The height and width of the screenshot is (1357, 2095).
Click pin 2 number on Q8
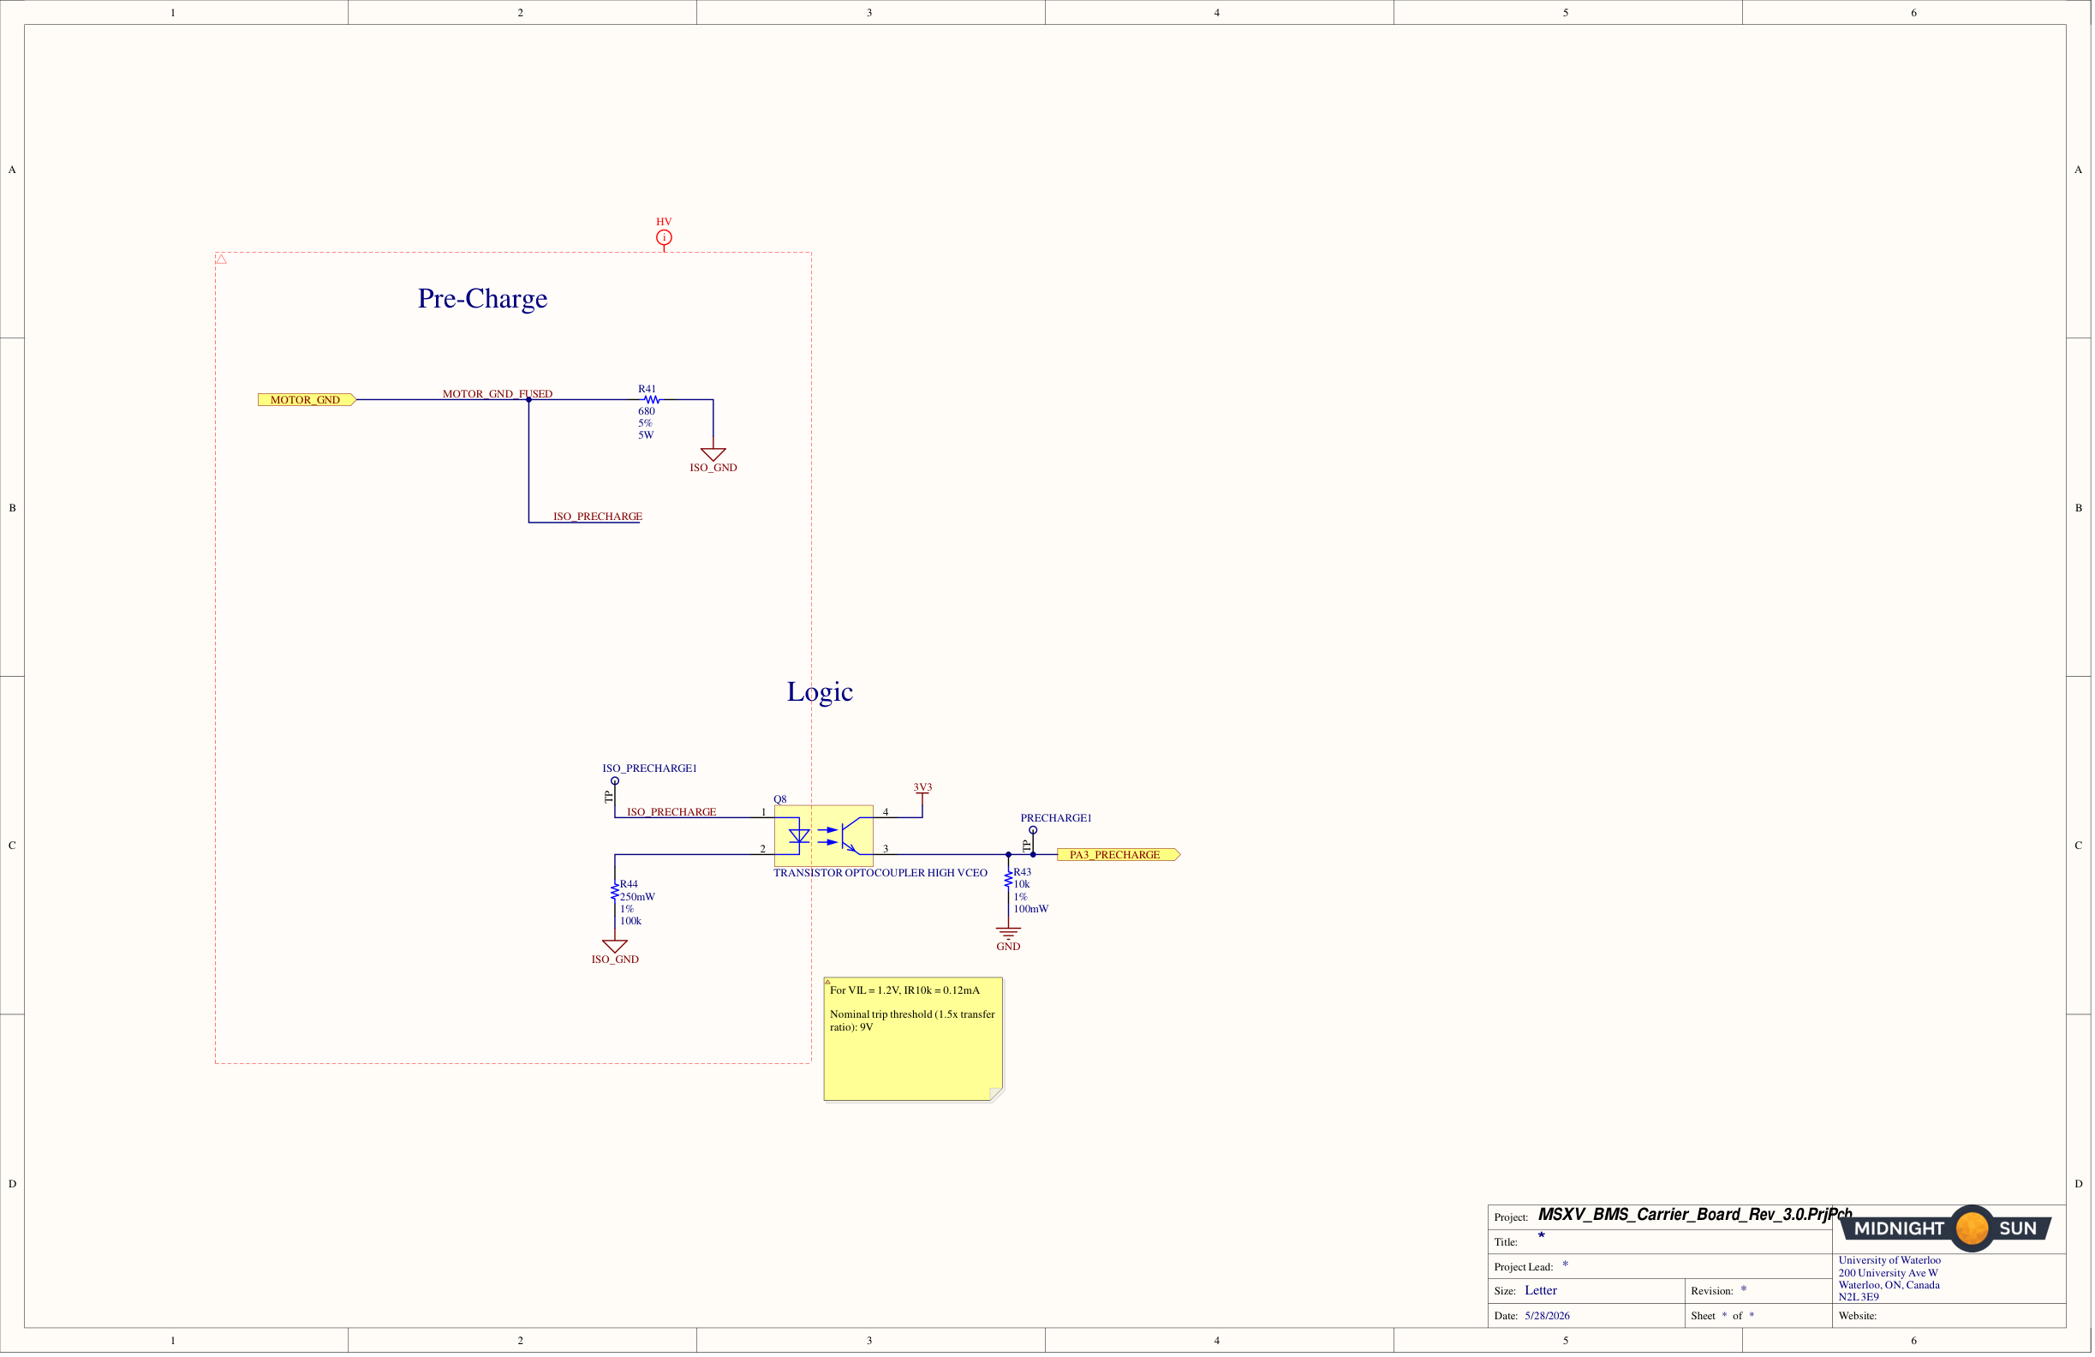(x=762, y=849)
